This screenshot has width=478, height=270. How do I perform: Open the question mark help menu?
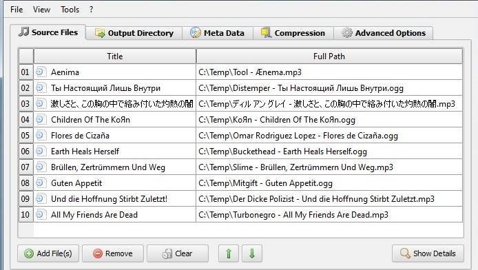(x=91, y=10)
